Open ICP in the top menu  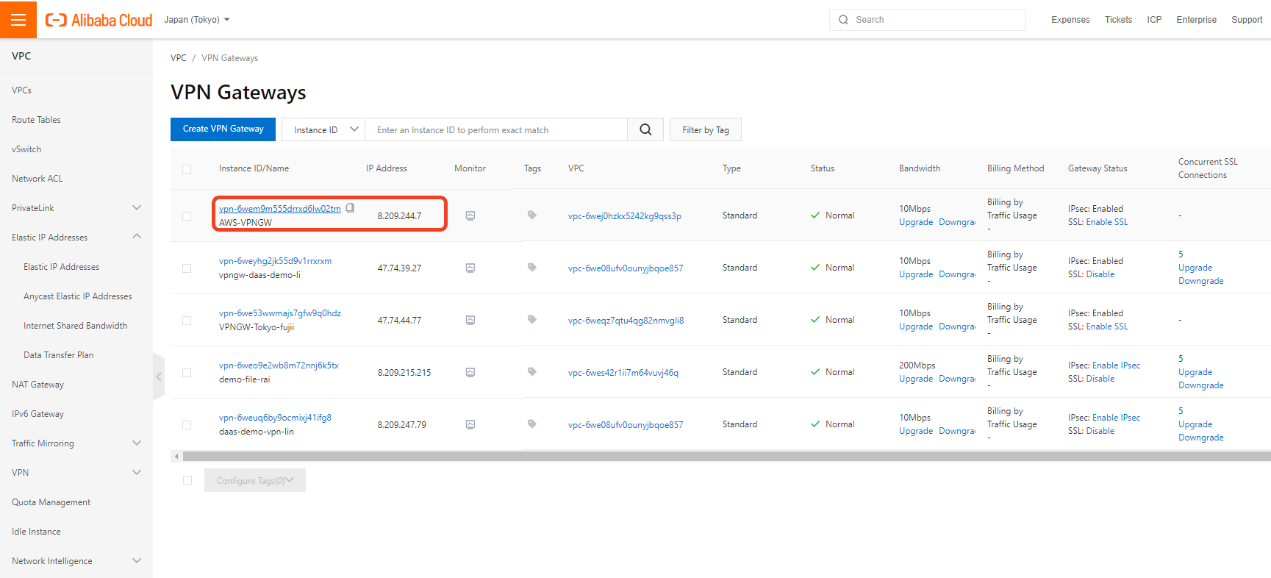tap(1154, 20)
